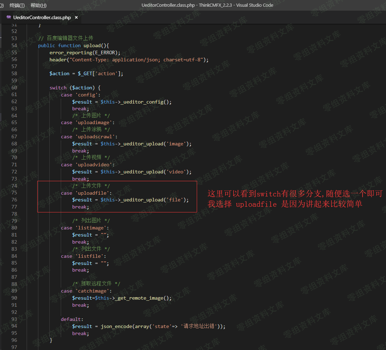Click line number 60 at the switch statement
This screenshot has width=386, height=350.
14,88
